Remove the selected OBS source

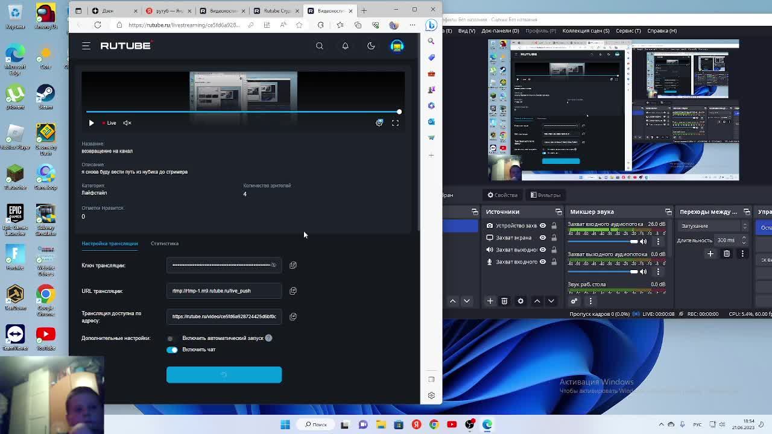click(x=504, y=301)
